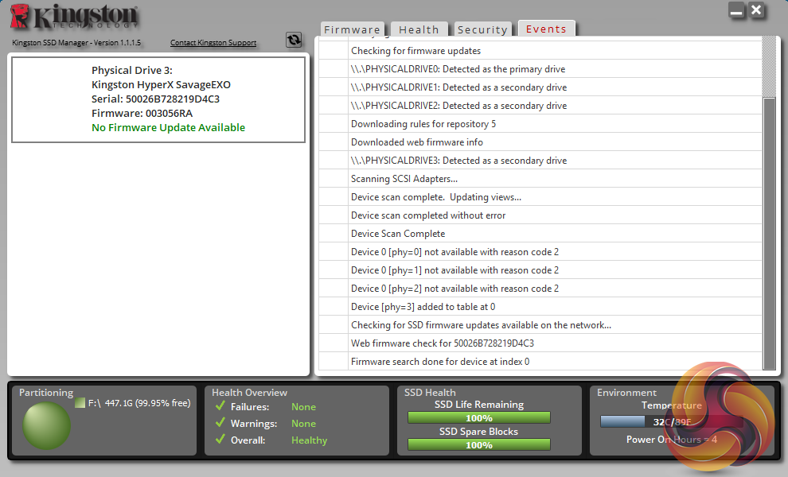Click the green F:\ partition legend square

tap(80, 403)
